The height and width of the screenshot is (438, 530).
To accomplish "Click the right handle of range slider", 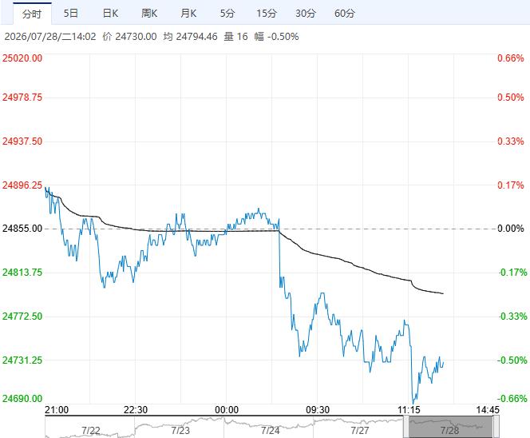I will [496, 427].
